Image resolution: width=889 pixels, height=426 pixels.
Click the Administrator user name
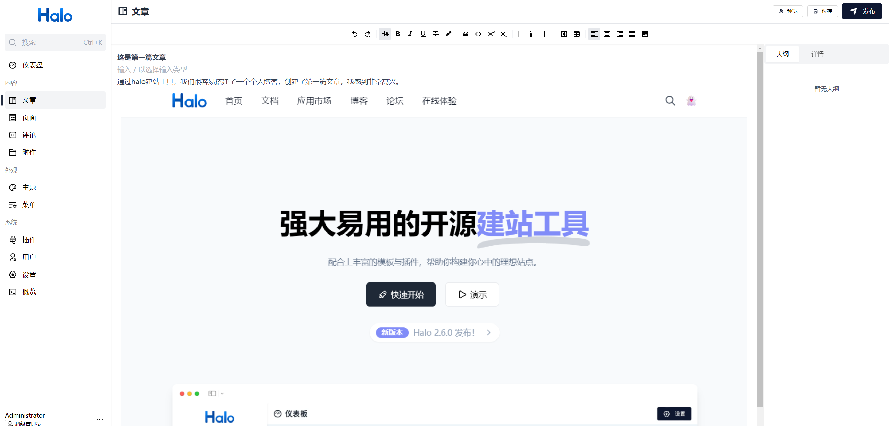(x=25, y=415)
